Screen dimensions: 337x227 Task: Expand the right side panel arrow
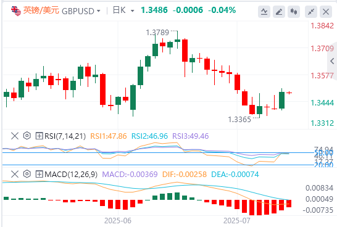[332, 61]
